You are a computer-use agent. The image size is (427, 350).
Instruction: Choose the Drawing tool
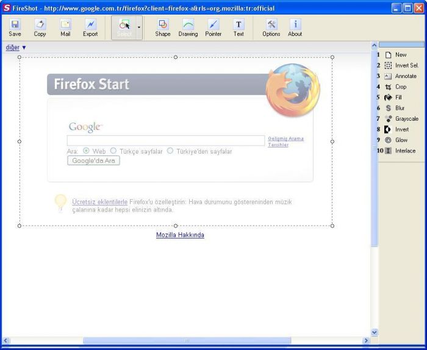click(188, 28)
